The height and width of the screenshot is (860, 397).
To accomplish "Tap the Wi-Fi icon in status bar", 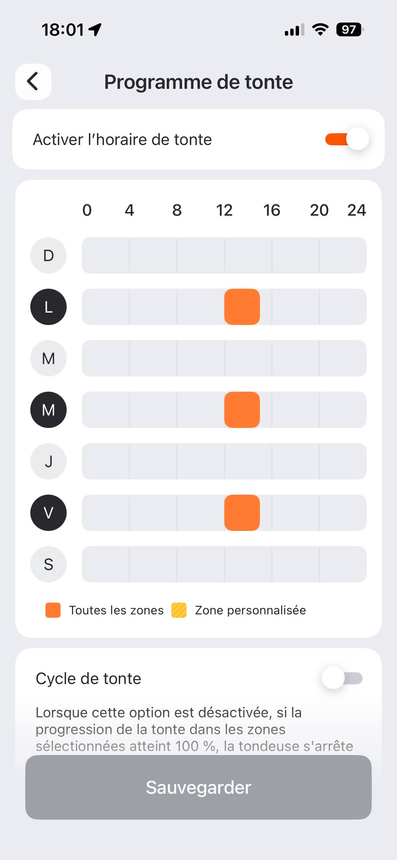I will click(320, 30).
